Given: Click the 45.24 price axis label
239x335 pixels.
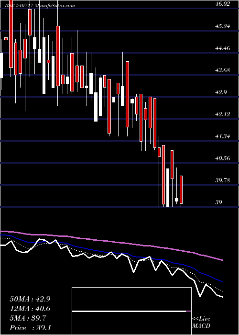Looking at the screenshot, I should click(223, 26).
